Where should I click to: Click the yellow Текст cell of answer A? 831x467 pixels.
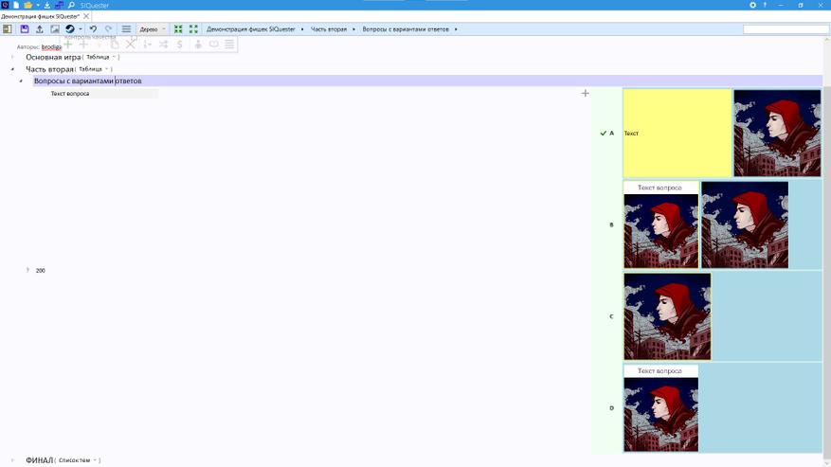point(677,133)
